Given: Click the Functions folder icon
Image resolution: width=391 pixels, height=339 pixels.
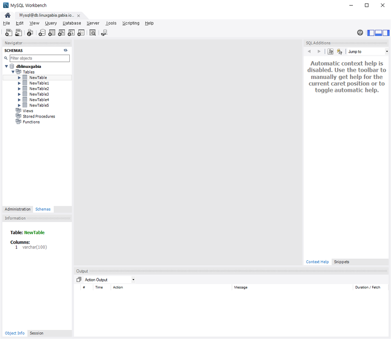Looking at the screenshot, I should 19,122.
